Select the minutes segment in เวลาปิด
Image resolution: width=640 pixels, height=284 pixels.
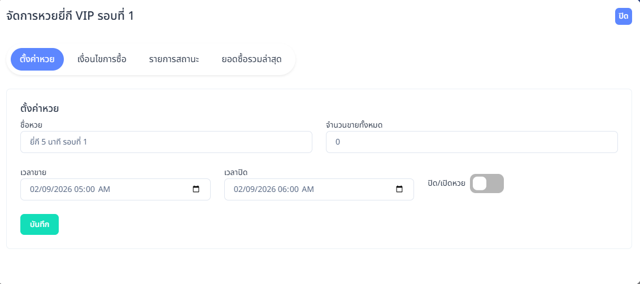[295, 190]
